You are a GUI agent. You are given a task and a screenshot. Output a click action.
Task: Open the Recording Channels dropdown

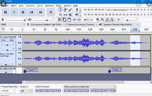pyautogui.click(x=82, y=24)
